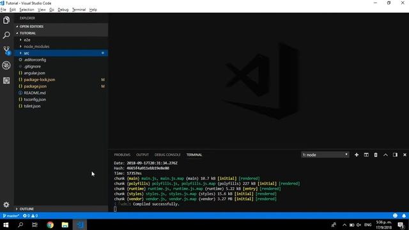Open the Explorer view in activity bar
Viewport: 409px width, 230px height.
click(6, 20)
